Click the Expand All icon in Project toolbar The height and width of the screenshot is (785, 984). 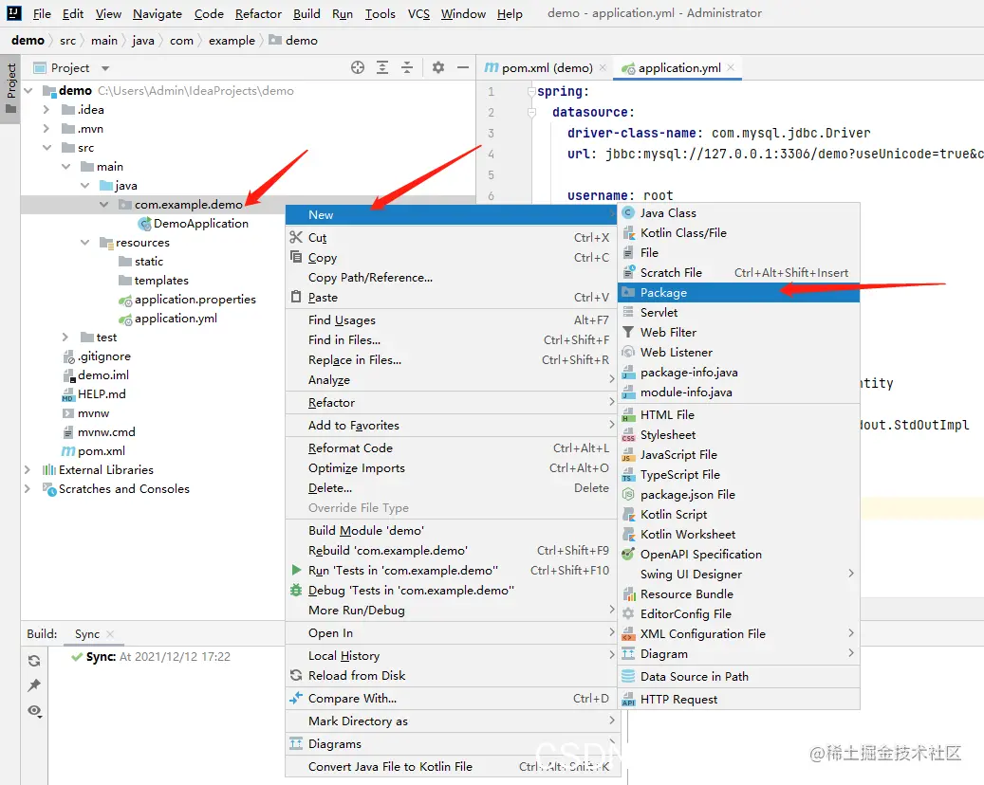pyautogui.click(x=382, y=67)
